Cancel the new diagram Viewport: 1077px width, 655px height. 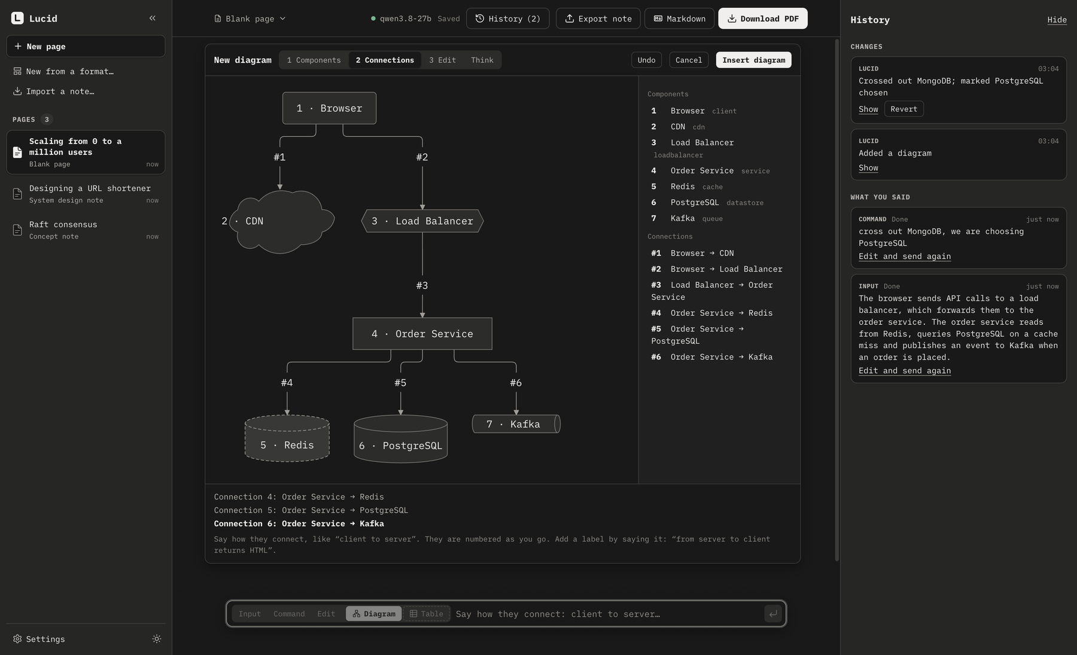[x=689, y=60]
